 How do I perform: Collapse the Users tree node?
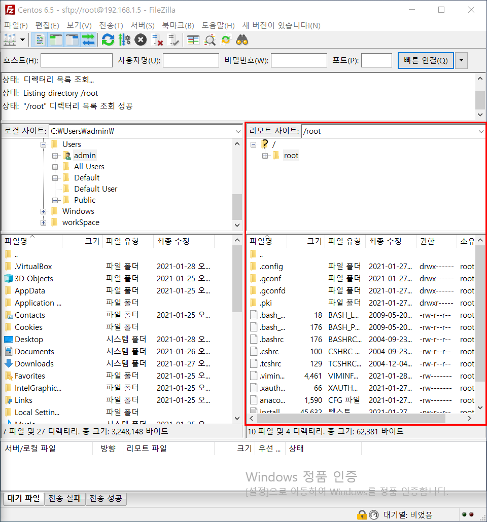point(43,144)
